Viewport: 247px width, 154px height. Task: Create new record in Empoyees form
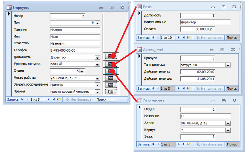coord(59,99)
